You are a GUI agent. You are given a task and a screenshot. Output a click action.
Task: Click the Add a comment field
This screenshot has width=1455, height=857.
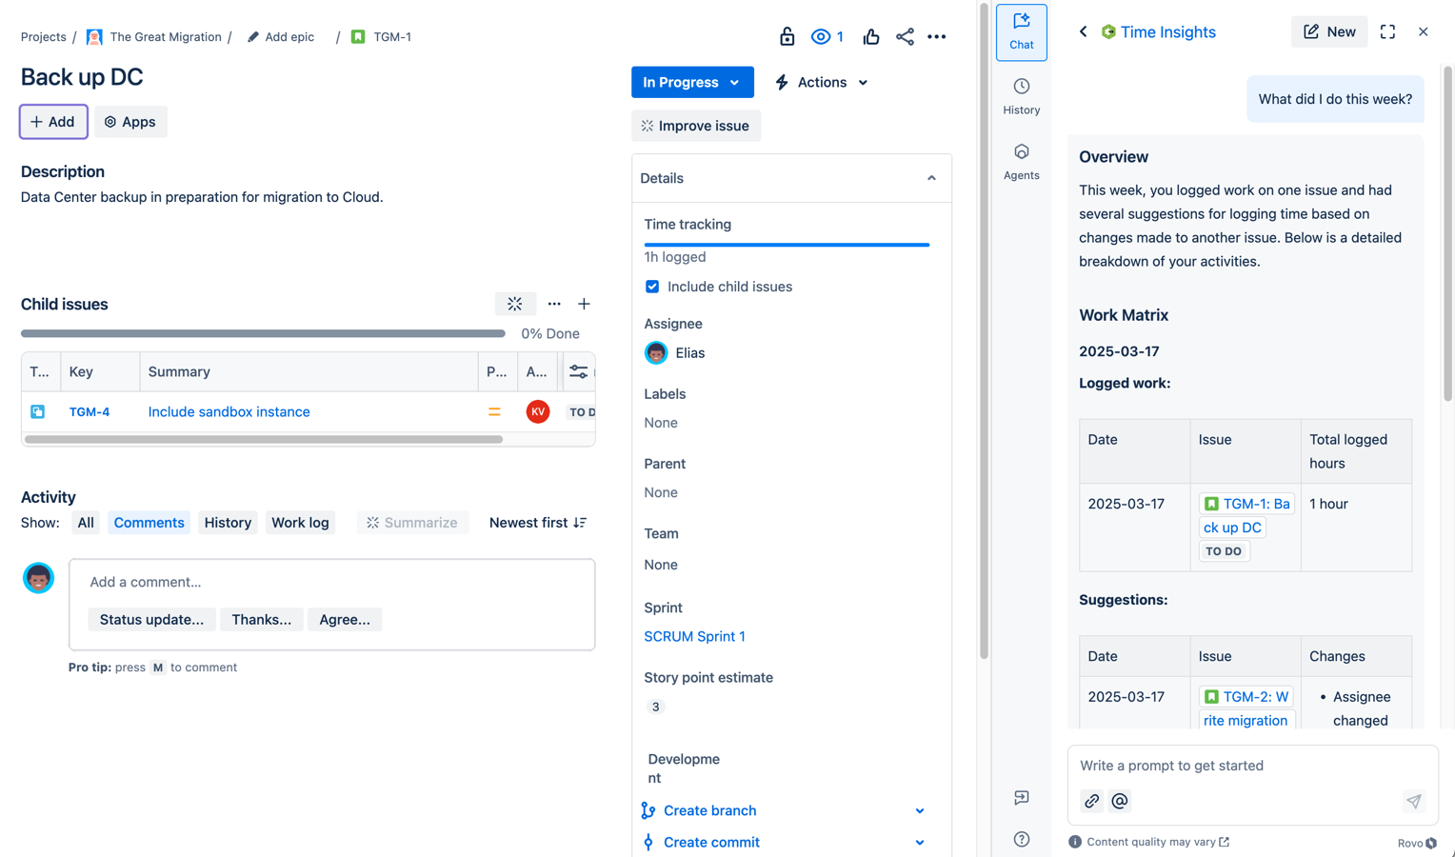pyautogui.click(x=331, y=582)
